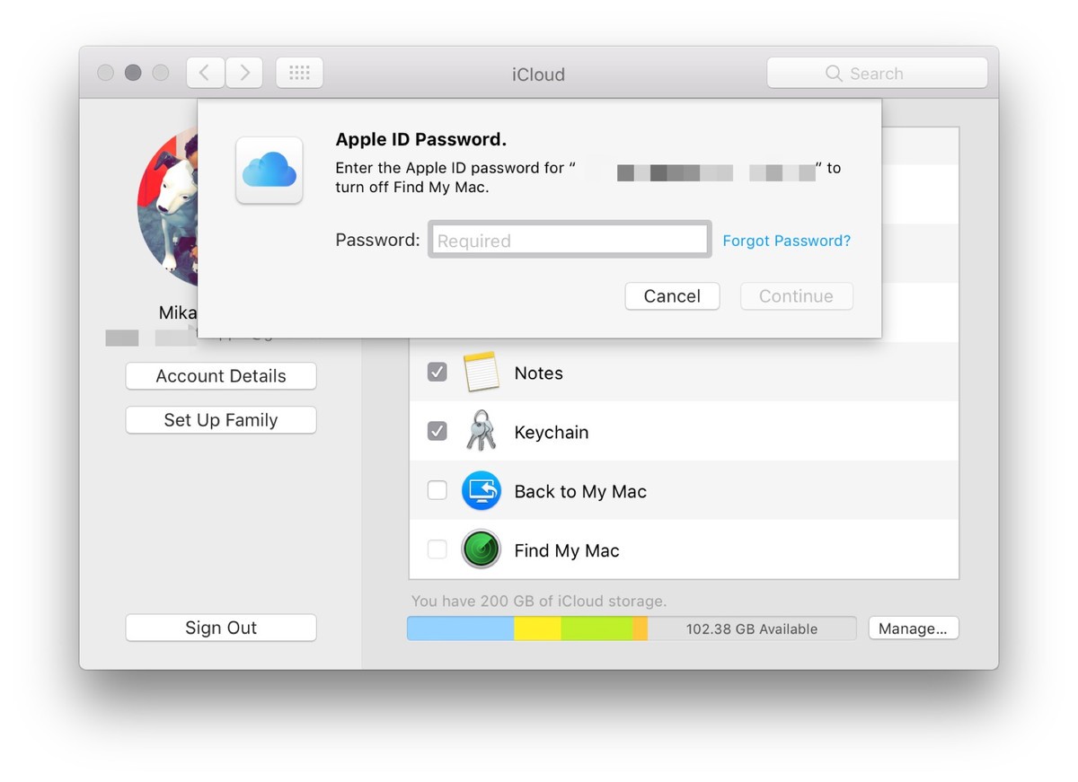Click the iCloud window title

pyautogui.click(x=538, y=74)
